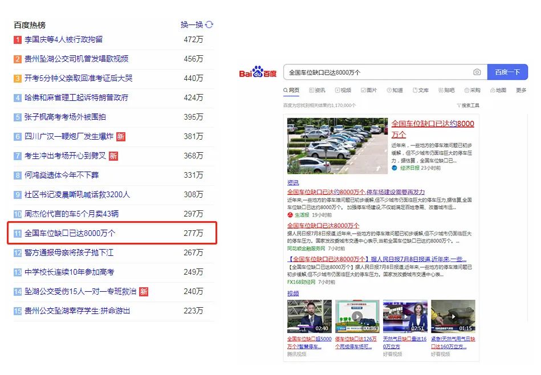Click the 生活报 source icon
Viewport: 541px width, 375px height.
pos(290,215)
